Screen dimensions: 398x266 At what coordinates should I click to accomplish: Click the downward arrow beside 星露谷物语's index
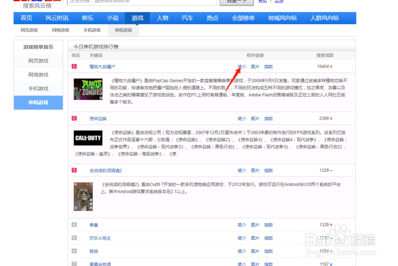point(330,264)
